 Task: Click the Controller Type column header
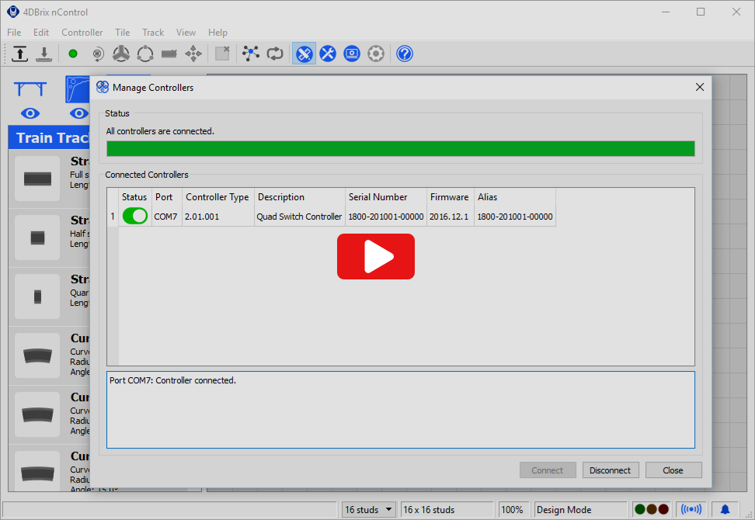pos(217,196)
